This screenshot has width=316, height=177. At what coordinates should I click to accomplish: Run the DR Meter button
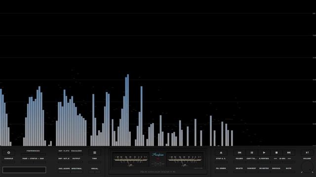coord(264,168)
